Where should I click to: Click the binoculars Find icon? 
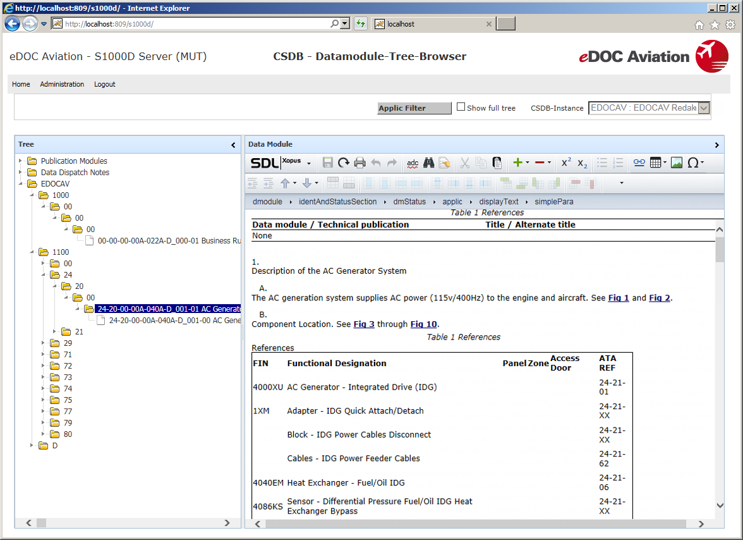(429, 163)
